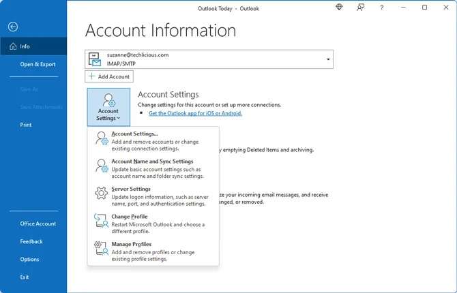Open Options in the sidebar
The height and width of the screenshot is (293, 457).
pos(33,259)
